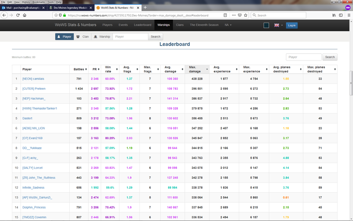Image resolution: width=353 pixels, height=221 pixels.
Task: Open a new tab with the plus icon
Action: click(145, 8)
